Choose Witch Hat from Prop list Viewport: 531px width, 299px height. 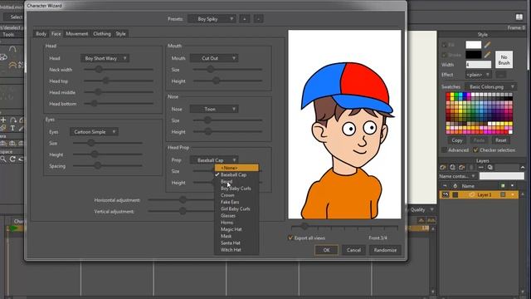click(x=236, y=250)
